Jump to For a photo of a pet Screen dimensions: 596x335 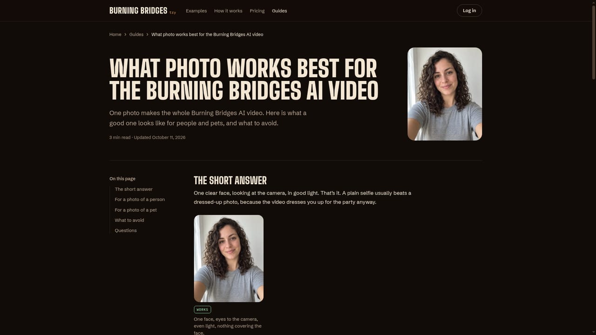pyautogui.click(x=135, y=210)
